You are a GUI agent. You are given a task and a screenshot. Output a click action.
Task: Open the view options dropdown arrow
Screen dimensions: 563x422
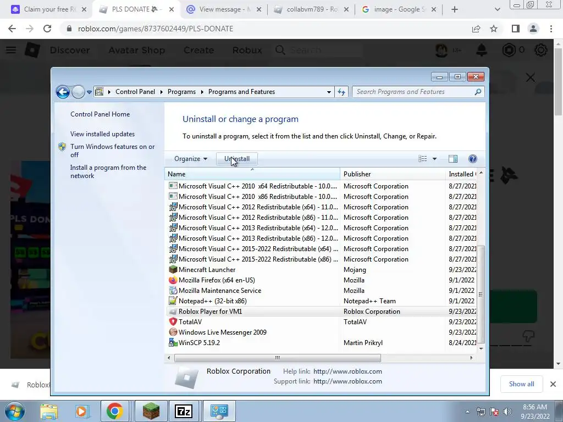click(434, 159)
